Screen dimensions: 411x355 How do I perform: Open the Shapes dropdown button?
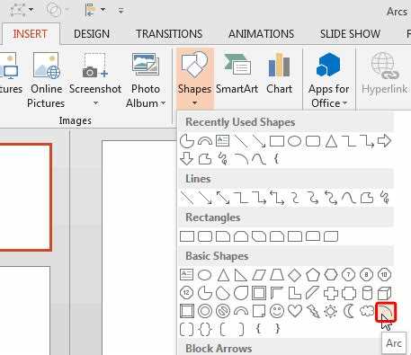coord(194,78)
